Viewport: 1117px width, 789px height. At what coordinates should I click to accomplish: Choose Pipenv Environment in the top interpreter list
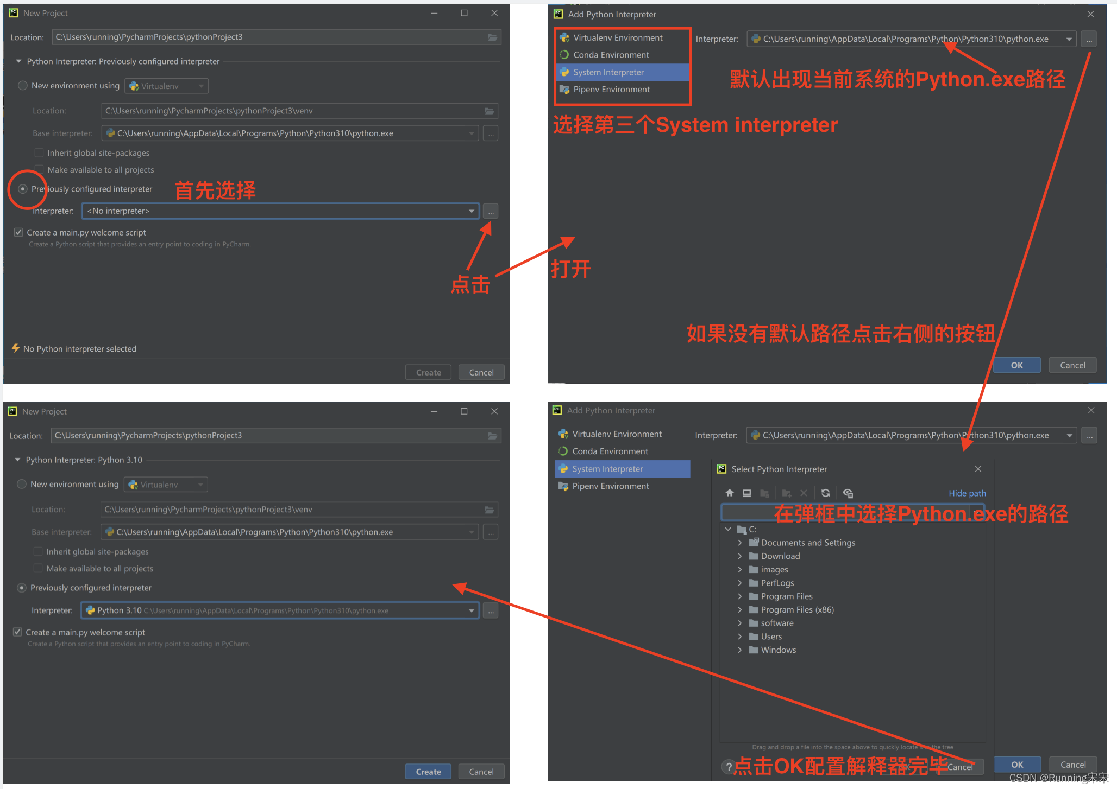point(611,90)
